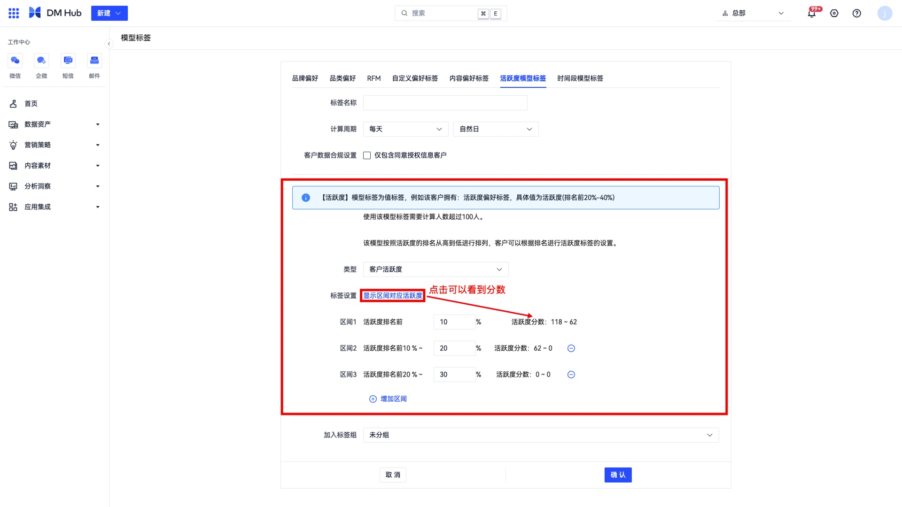902x507 pixels.
Task: Click the info icon in the 活跃度 notice
Action: point(306,198)
